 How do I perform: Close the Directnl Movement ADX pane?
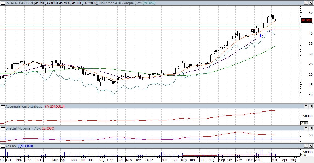click(311, 128)
